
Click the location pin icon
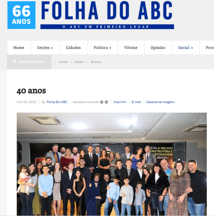click(14, 62)
